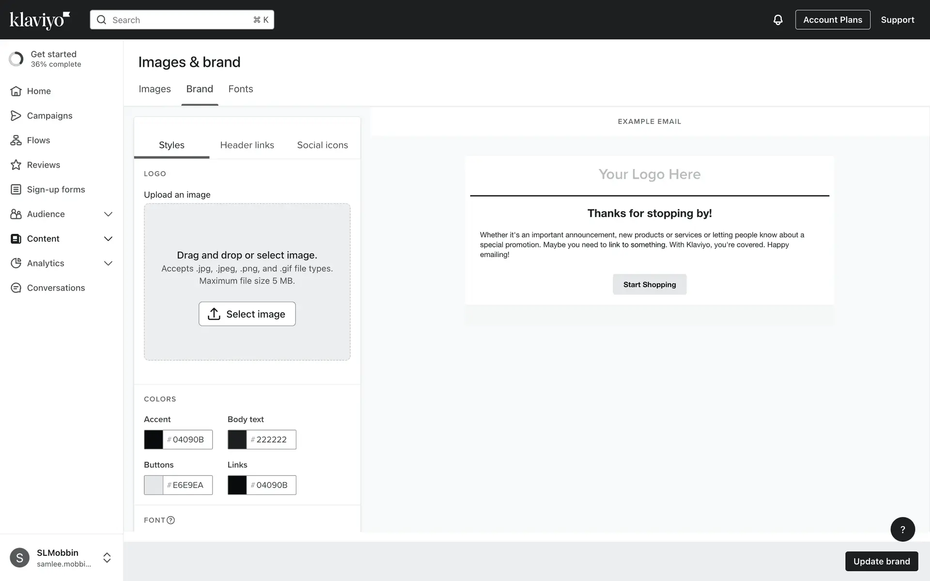Click the Select image button
Viewport: 930px width, 581px height.
click(247, 314)
